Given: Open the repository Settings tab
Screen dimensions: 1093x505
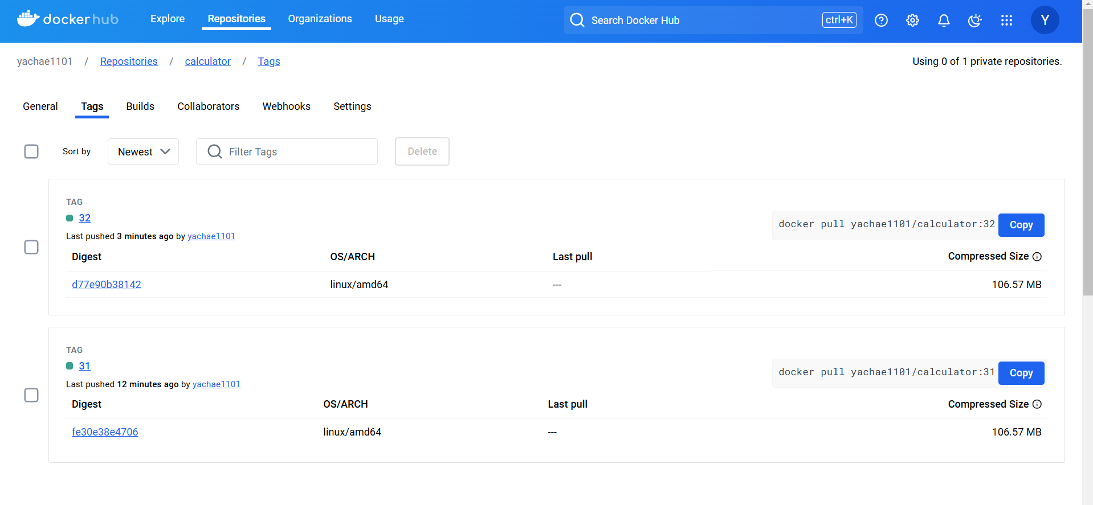Looking at the screenshot, I should tap(352, 106).
